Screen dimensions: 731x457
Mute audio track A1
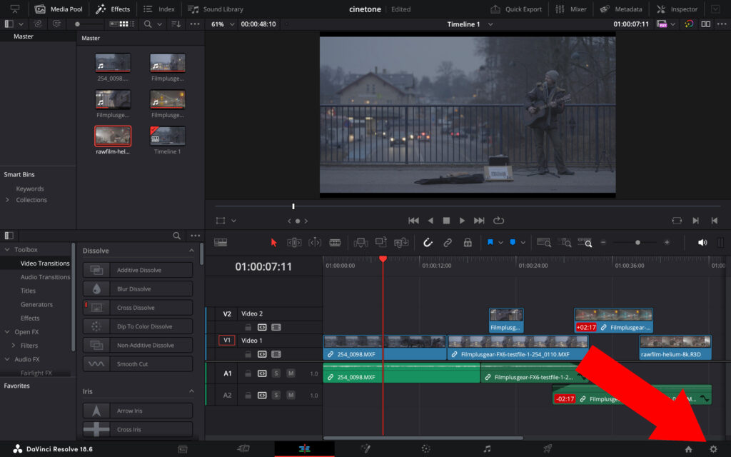(x=291, y=373)
